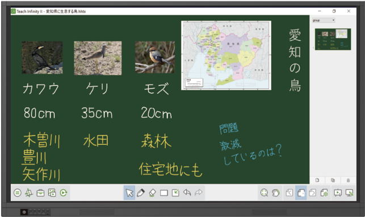Click the handwritten 20cm
365x217 pixels.
tap(156, 113)
